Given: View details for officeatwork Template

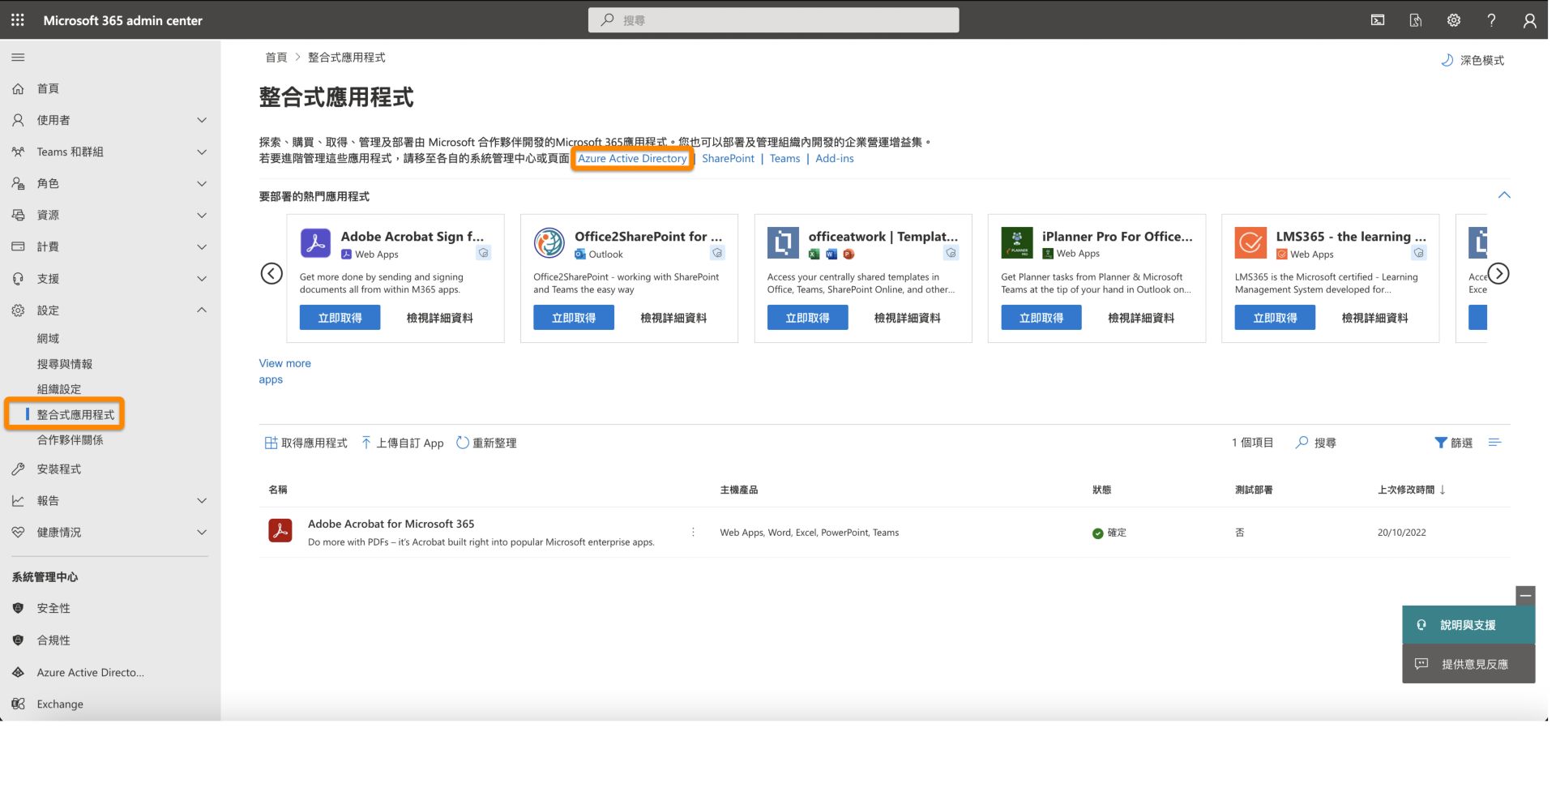Looking at the screenshot, I should (908, 318).
